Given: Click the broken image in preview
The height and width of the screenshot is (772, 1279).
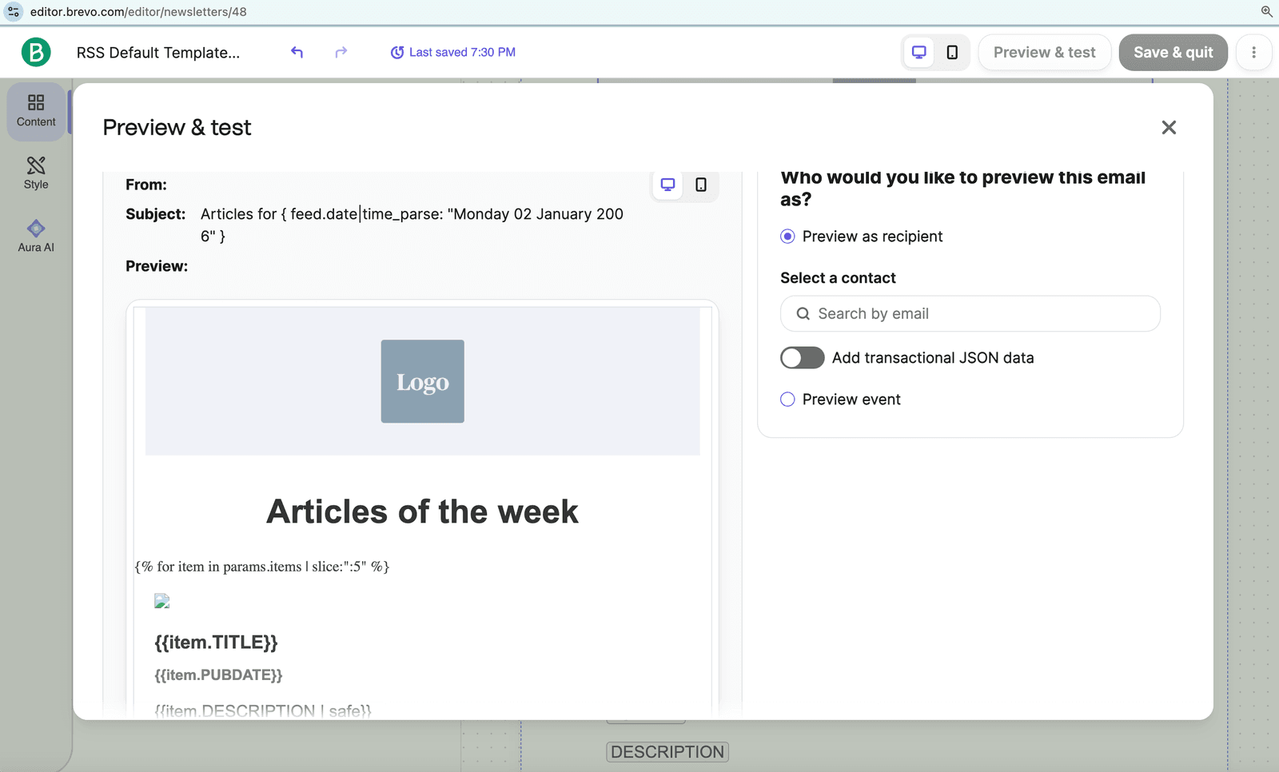Looking at the screenshot, I should pyautogui.click(x=162, y=602).
